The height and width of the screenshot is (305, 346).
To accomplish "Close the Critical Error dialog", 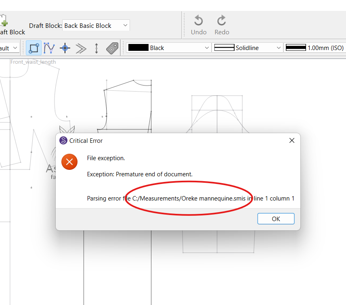I will tap(291, 140).
